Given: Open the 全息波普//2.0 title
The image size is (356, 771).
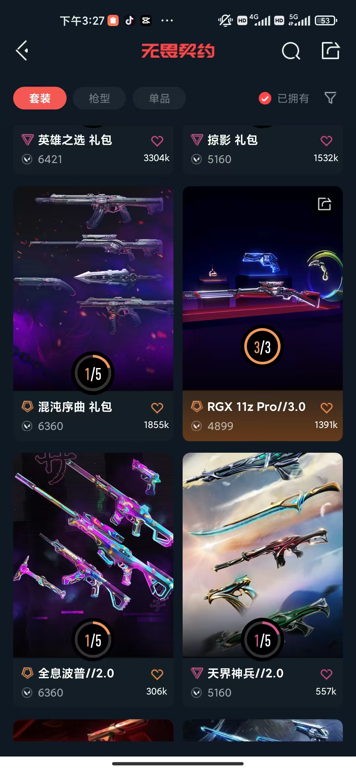Looking at the screenshot, I should (x=76, y=673).
